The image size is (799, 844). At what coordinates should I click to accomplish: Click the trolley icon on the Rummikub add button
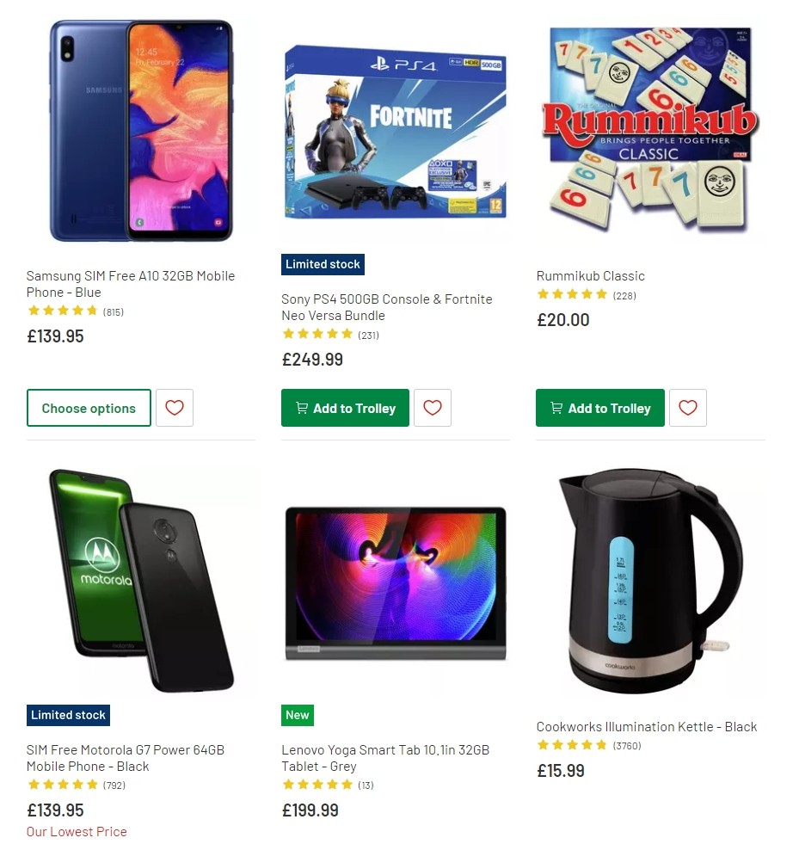[x=556, y=408]
